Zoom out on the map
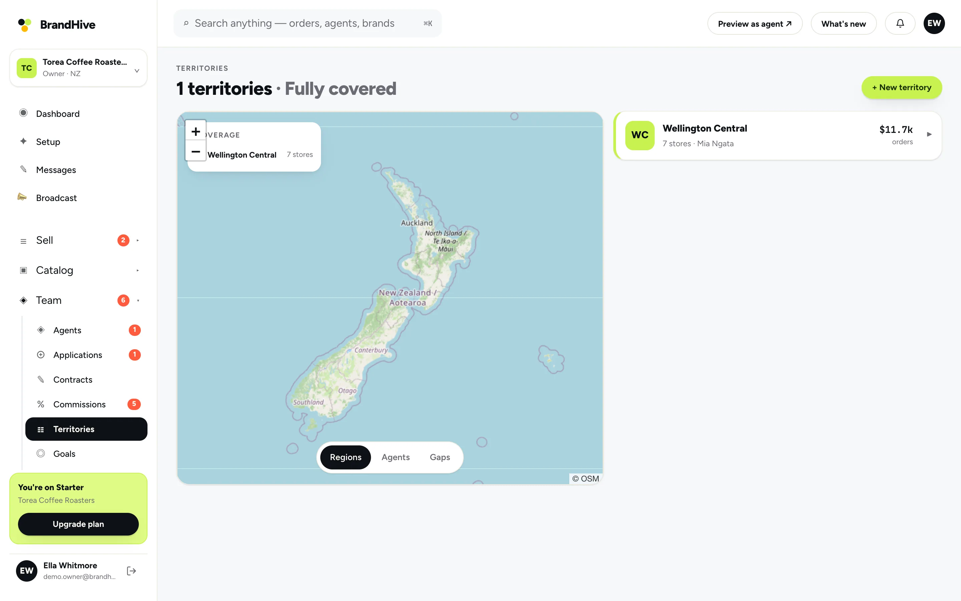 [196, 152]
